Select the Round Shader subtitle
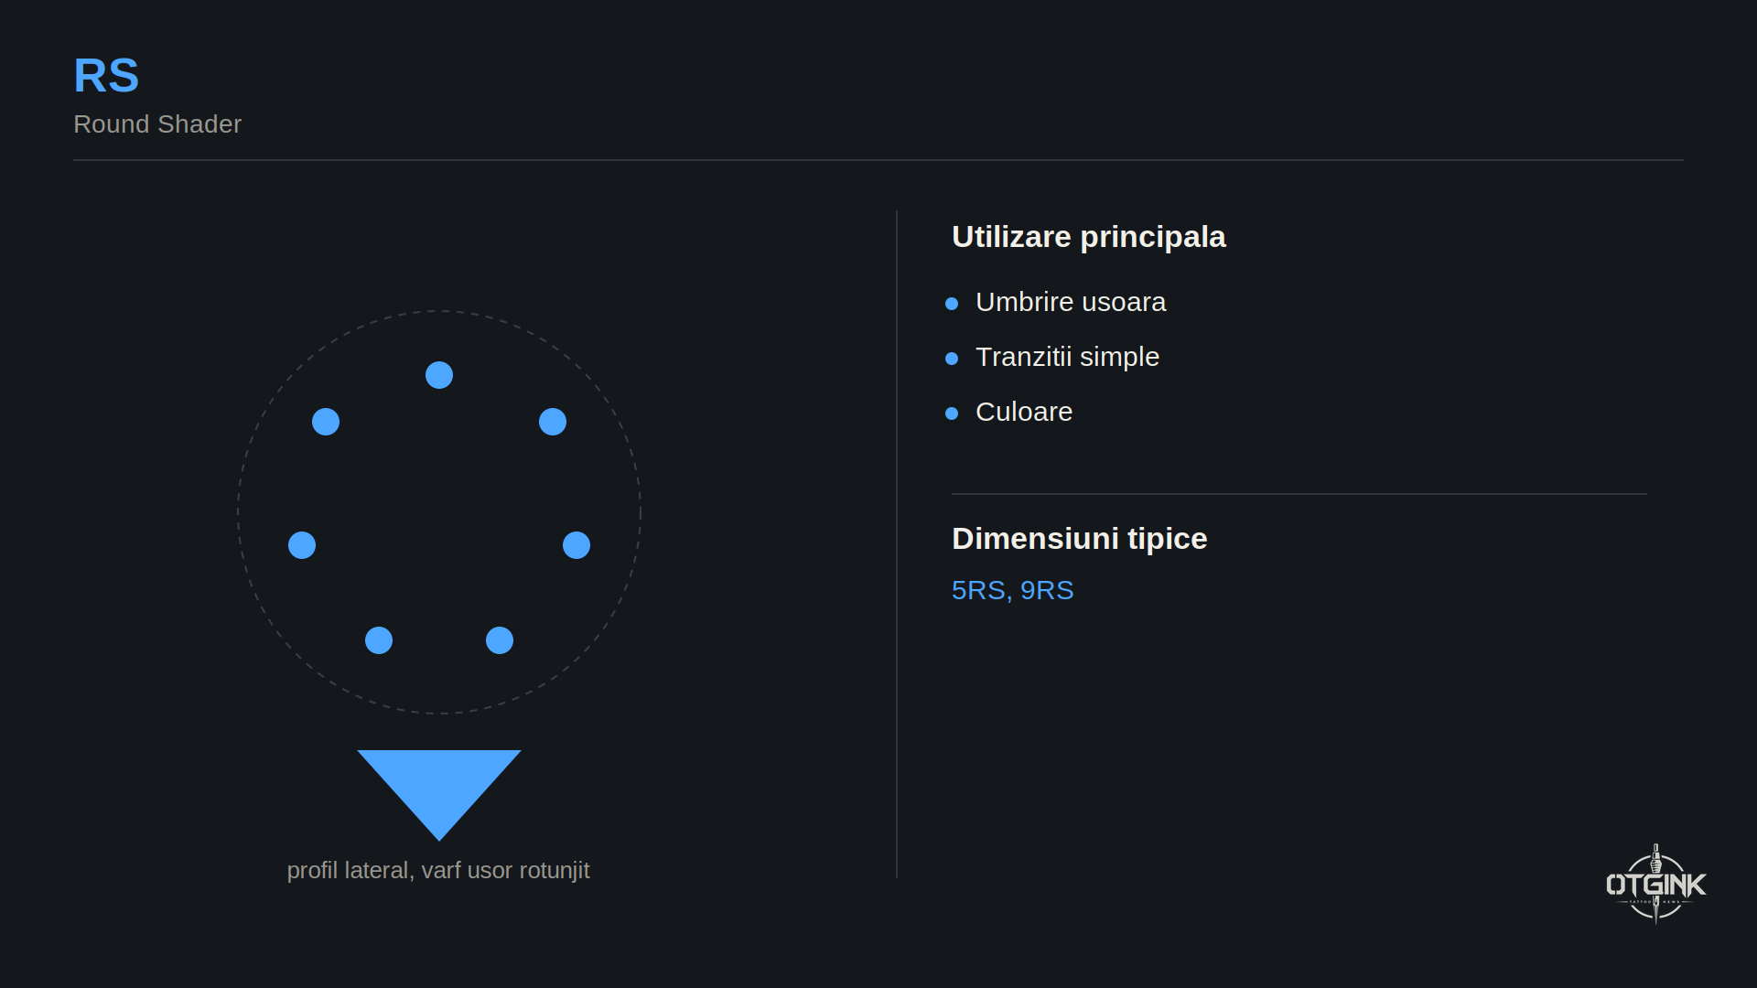Screen dimensions: 1757x988 coord(157,124)
